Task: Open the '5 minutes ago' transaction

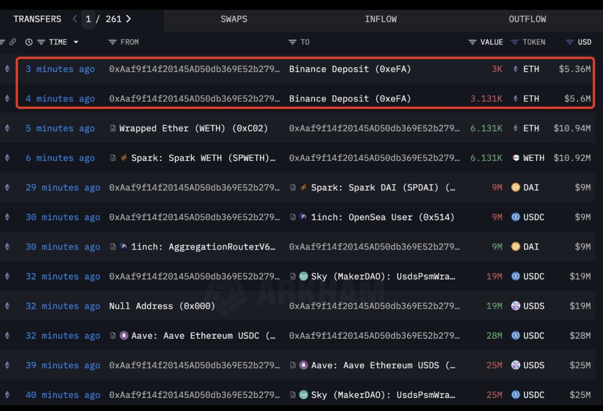Action: click(60, 128)
